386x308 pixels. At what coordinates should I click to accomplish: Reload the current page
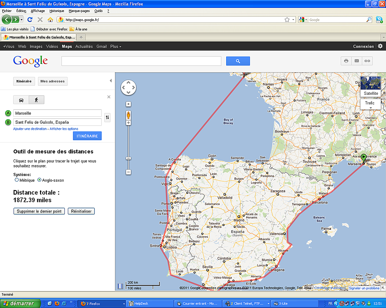tap(30, 20)
